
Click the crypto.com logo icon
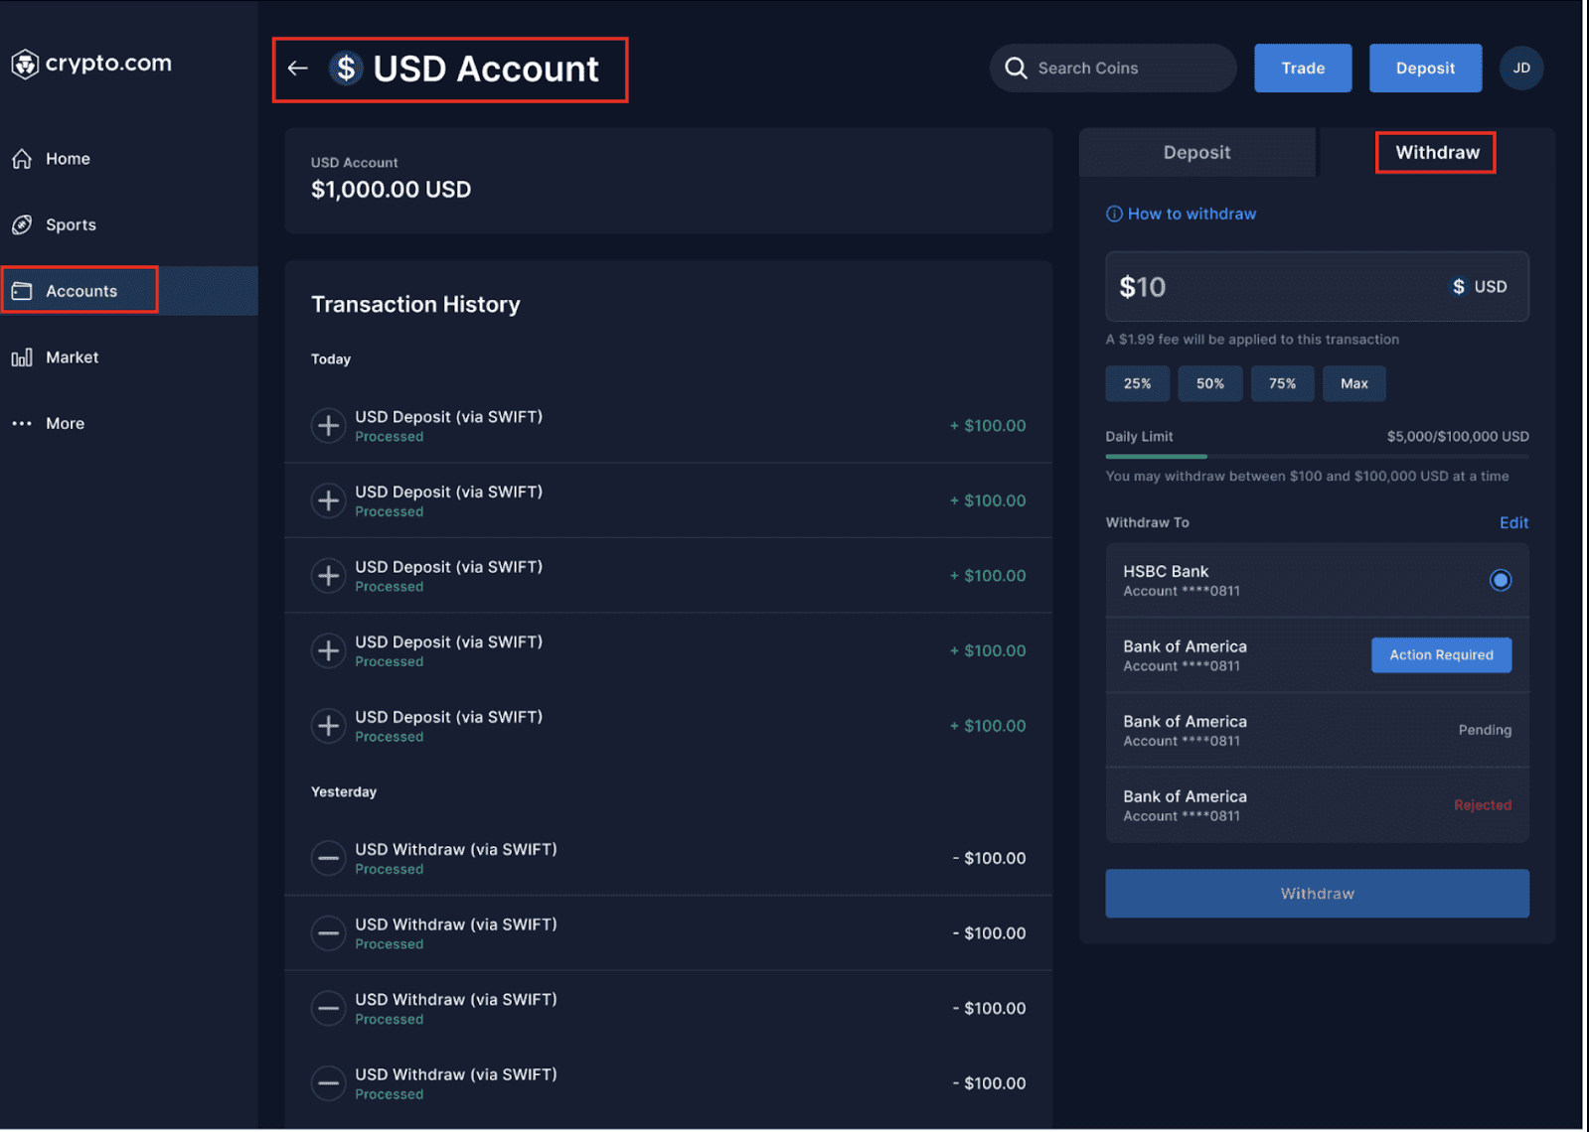[25, 64]
